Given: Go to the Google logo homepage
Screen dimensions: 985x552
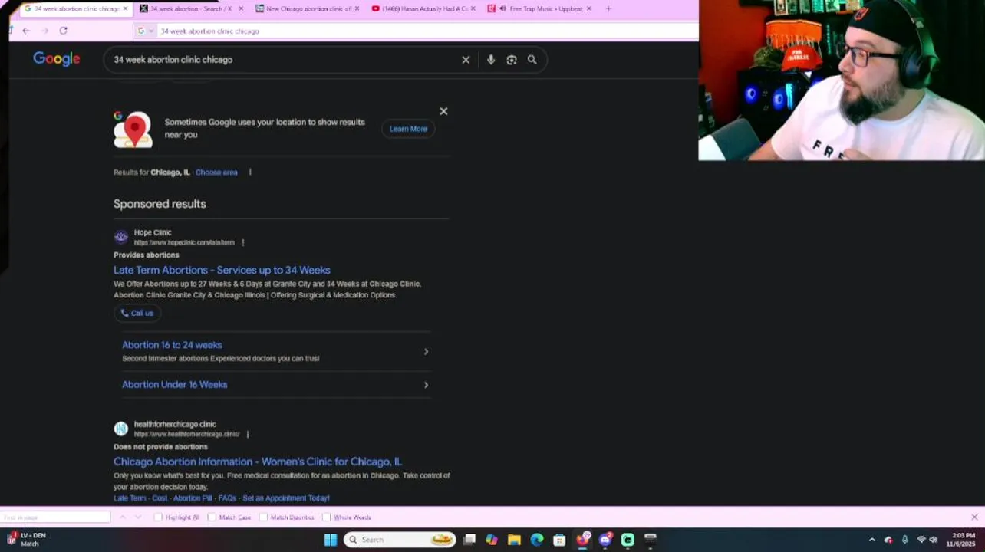Looking at the screenshot, I should click(x=57, y=59).
